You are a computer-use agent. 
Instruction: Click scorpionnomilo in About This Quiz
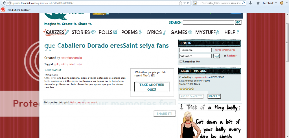pos(200,77)
